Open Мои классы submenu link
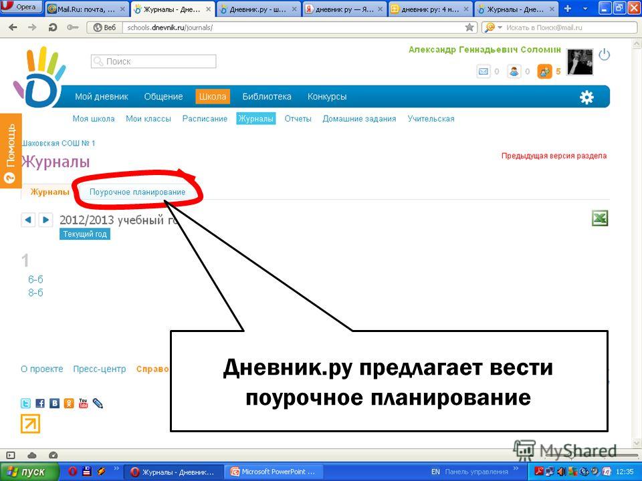 coord(148,119)
